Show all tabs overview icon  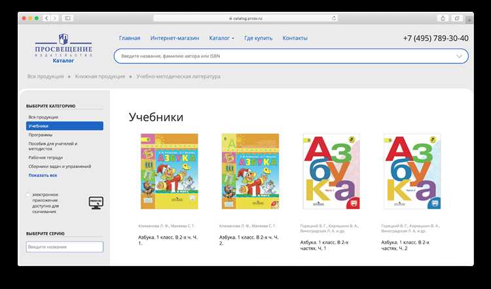click(457, 18)
